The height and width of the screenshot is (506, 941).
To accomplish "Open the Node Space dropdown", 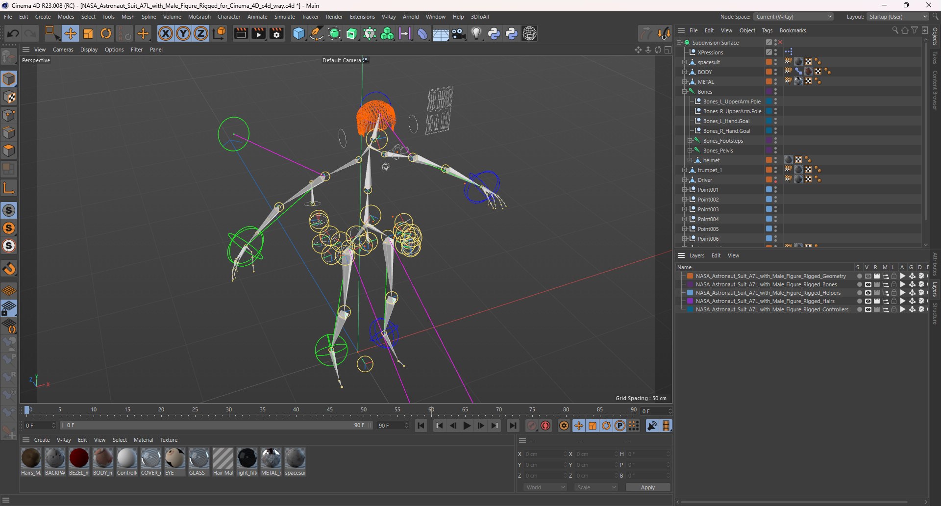I will point(793,17).
